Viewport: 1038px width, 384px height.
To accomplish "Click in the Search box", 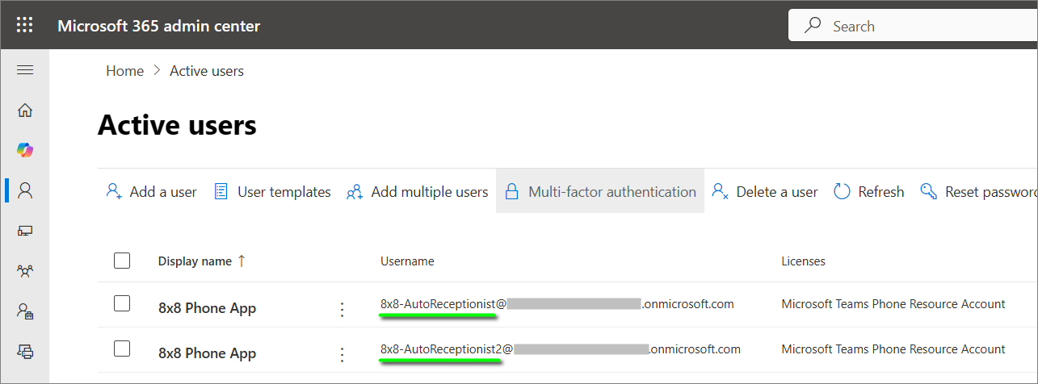I will (x=913, y=26).
